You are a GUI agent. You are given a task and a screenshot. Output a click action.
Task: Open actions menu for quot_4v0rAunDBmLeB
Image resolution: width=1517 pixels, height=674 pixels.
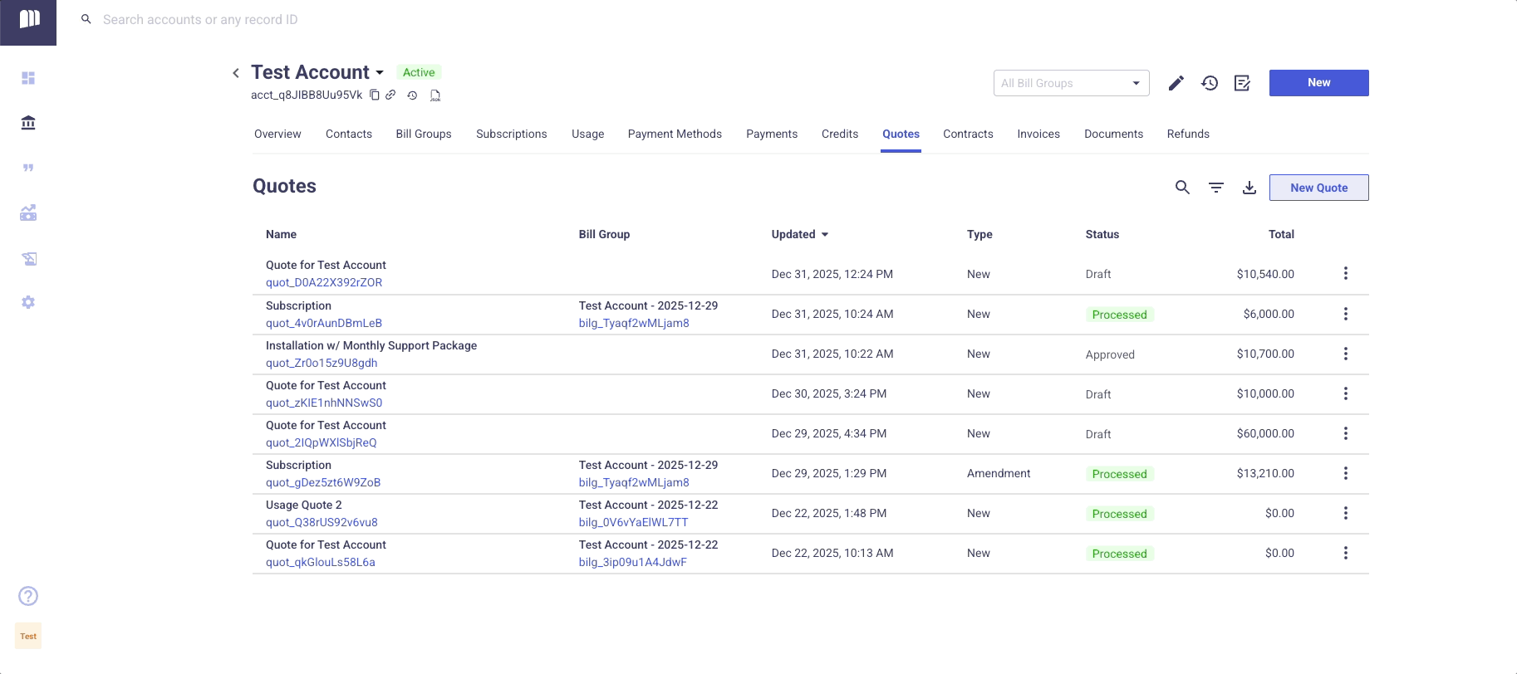1346,314
